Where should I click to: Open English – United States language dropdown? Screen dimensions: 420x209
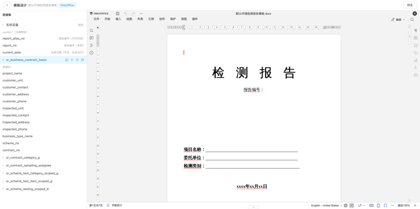coord(326,205)
